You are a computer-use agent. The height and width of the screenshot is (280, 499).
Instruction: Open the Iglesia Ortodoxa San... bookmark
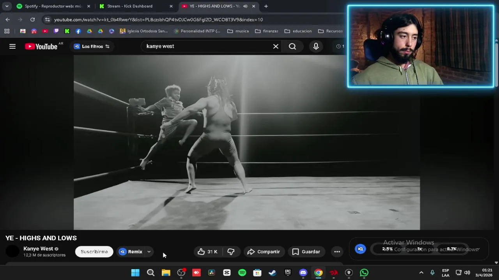144,31
